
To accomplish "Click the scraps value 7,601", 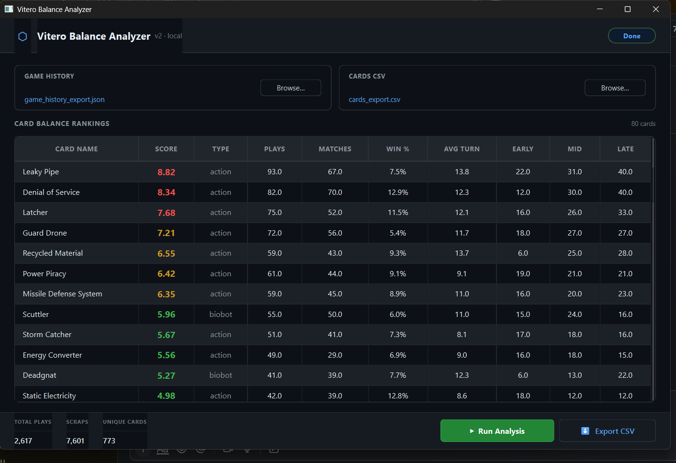I will click(x=75, y=440).
